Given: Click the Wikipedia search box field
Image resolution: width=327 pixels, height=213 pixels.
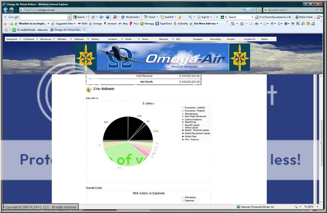Looking at the screenshot, I should (x=291, y=10).
